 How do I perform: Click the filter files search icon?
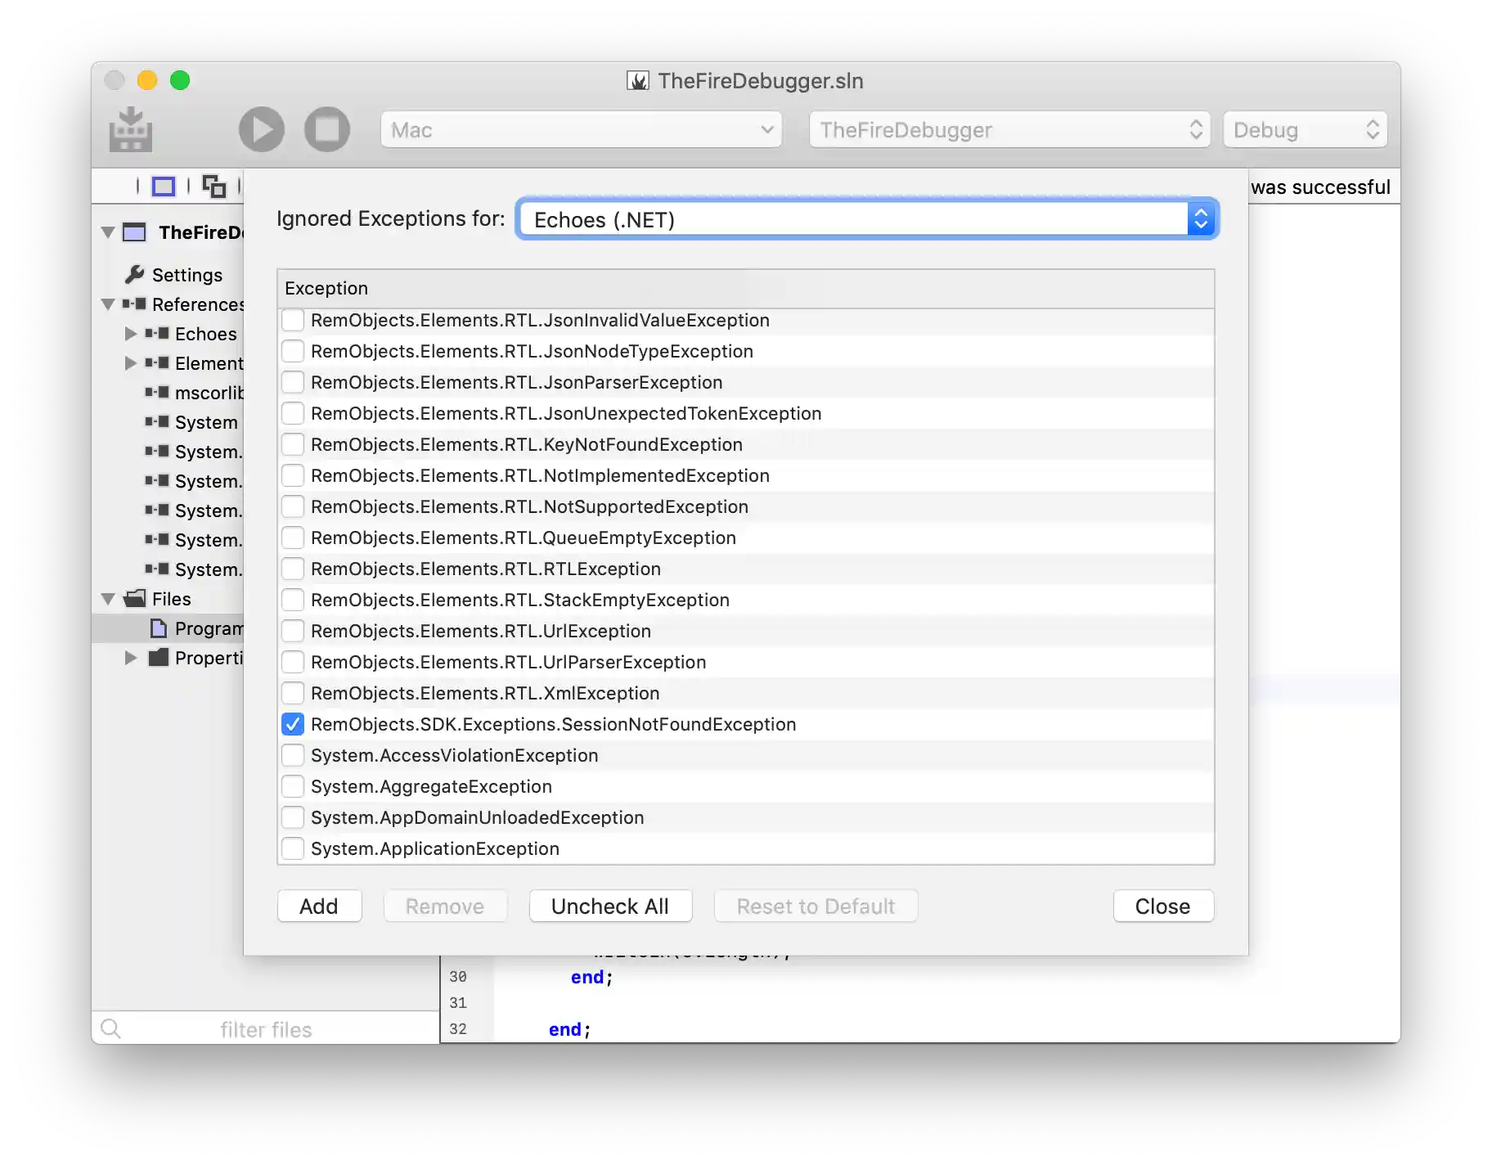click(x=111, y=1028)
